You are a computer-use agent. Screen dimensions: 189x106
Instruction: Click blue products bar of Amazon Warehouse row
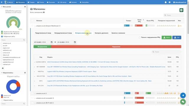pyautogui.click(x=127, y=26)
